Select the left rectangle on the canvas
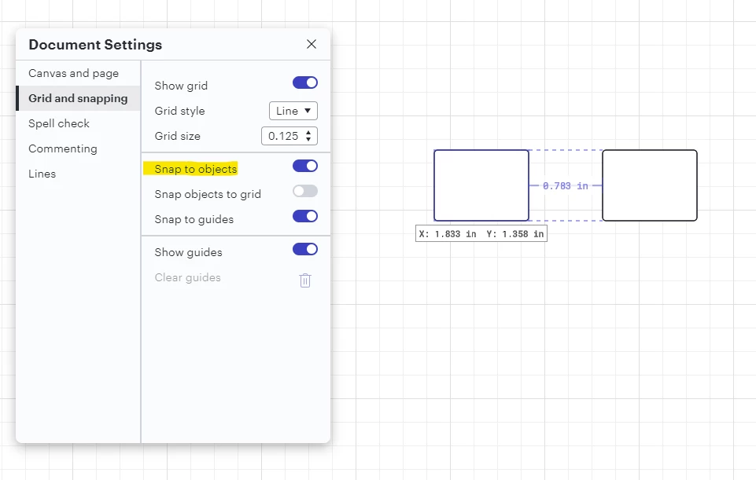756x480 pixels. tap(481, 185)
